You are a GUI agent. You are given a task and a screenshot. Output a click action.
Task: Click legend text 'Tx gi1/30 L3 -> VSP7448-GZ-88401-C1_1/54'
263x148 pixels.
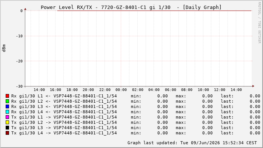[x=64, y=128]
